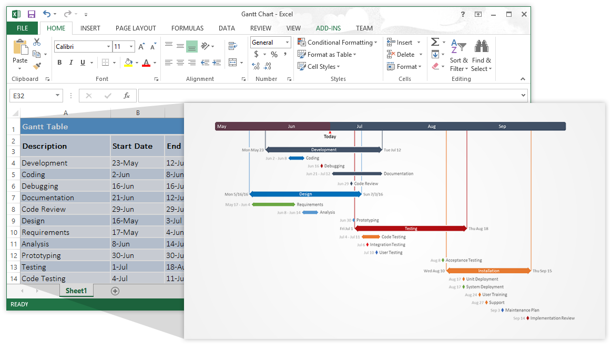Click the Paste clipboard icon
612x351 pixels.
coord(21,48)
